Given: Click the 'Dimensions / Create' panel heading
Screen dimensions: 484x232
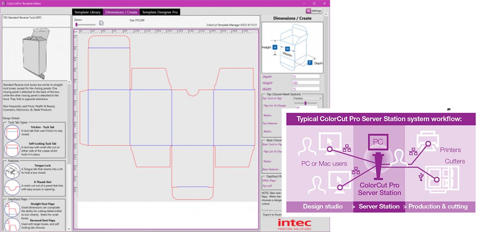Looking at the screenshot, I should coord(292,18).
